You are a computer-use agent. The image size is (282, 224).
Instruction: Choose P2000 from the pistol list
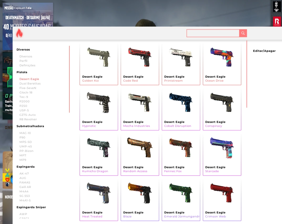tap(24, 101)
